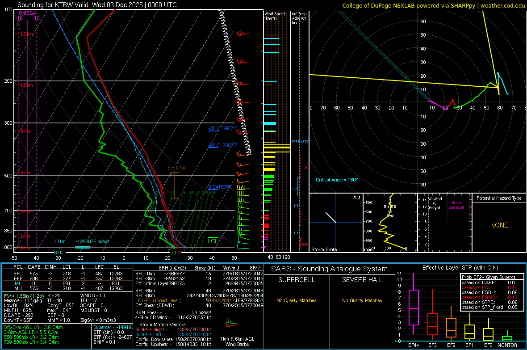The image size is (527, 350).
Task: Click the SARS - Sounding Analogue System heading
Action: [330, 269]
